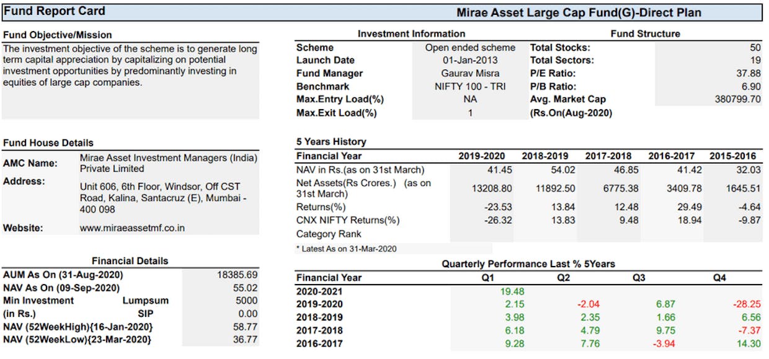
Task: Click the Q3 column header
Action: click(x=639, y=278)
